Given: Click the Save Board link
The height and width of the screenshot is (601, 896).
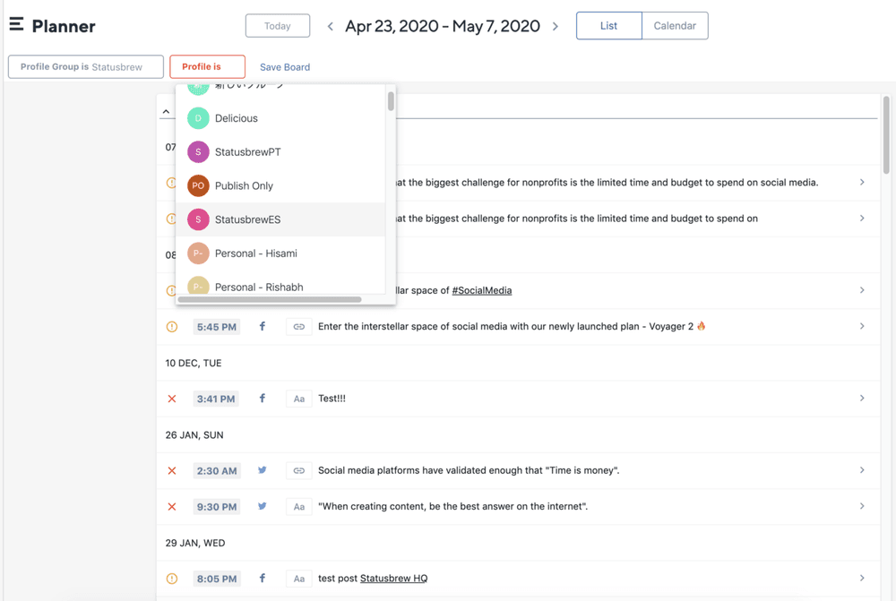Looking at the screenshot, I should (x=285, y=67).
